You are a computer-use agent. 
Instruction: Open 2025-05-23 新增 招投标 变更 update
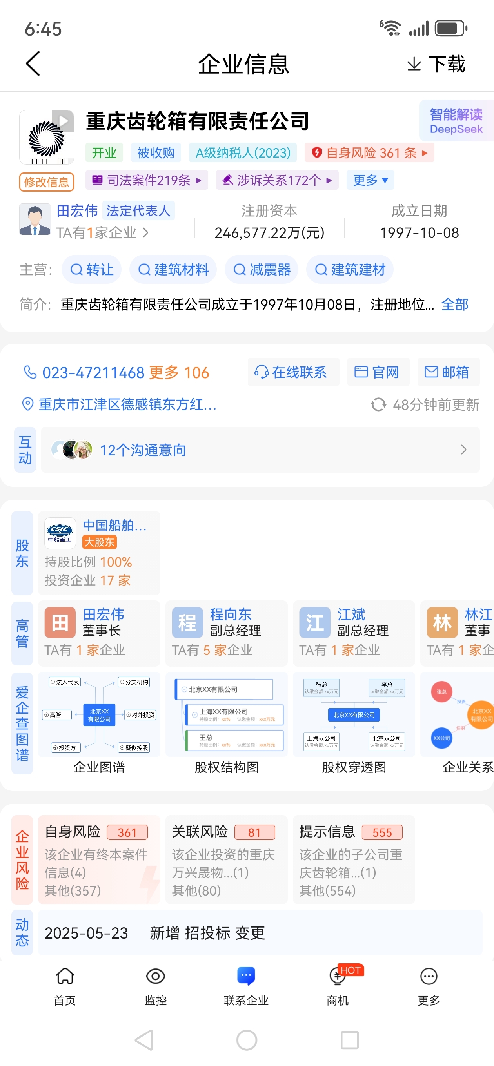coord(260,933)
